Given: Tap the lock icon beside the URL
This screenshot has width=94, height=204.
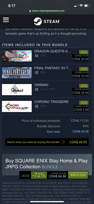Looking at the screenshot, I should [x=30, y=11].
